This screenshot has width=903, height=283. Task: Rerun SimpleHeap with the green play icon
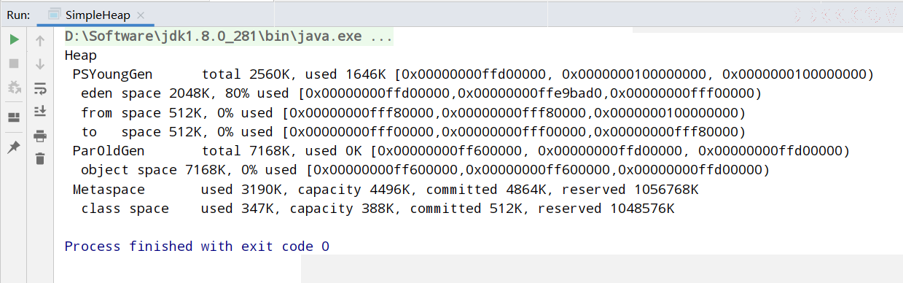(14, 40)
